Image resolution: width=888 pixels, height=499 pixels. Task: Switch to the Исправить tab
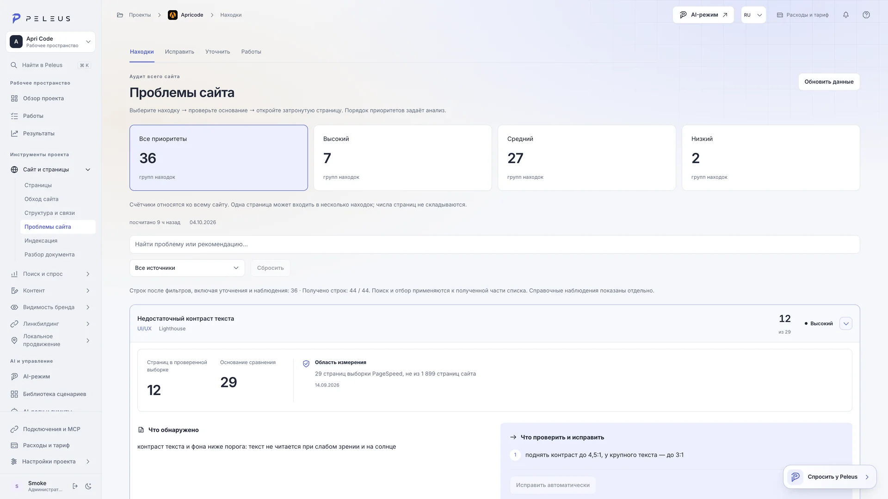click(x=179, y=52)
